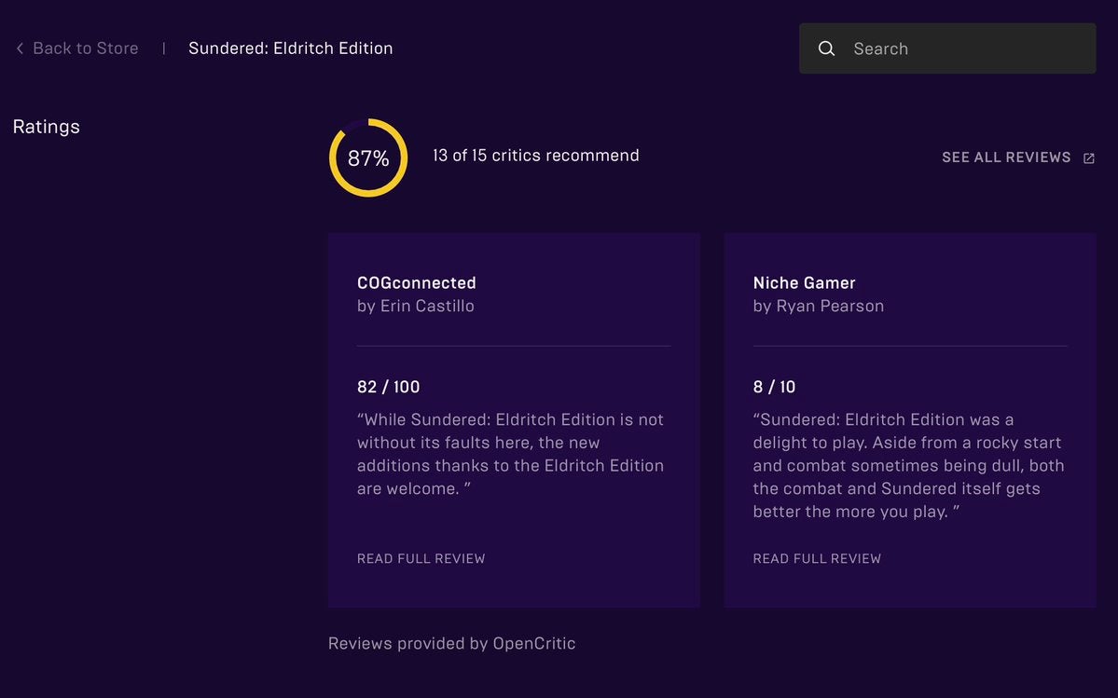This screenshot has height=698, width=1118.
Task: Read full review from COGconnected
Action: [421, 558]
